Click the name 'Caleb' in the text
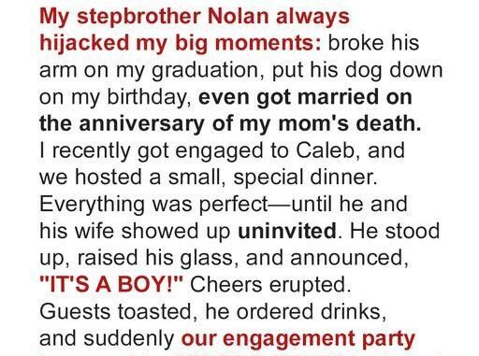 (x=327, y=150)
